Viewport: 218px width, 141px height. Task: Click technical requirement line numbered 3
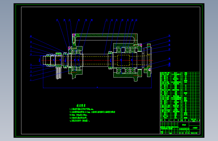[x=78, y=118]
